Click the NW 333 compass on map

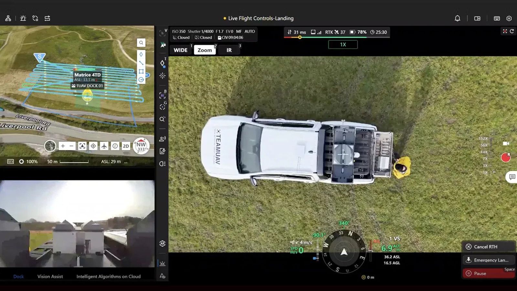coord(141,146)
